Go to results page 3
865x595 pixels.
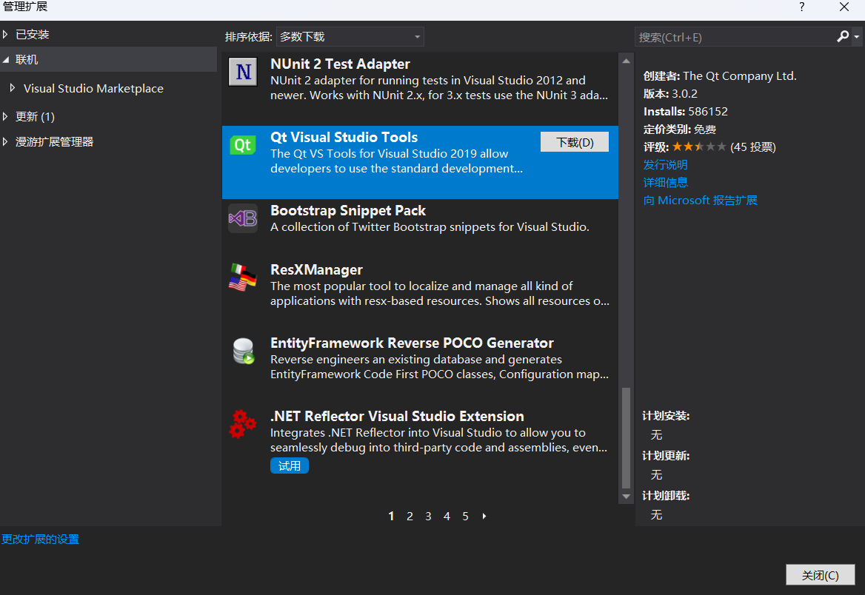coord(428,516)
